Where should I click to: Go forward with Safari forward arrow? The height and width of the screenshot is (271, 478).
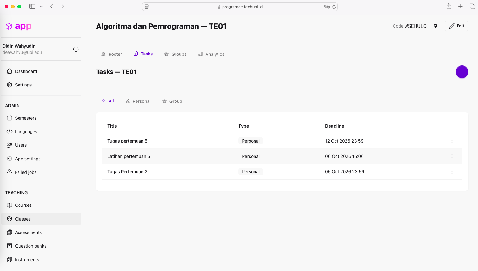click(63, 6)
